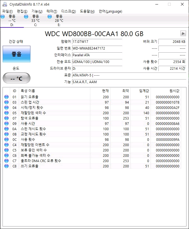Click the 건강 상태 label

point(16,41)
